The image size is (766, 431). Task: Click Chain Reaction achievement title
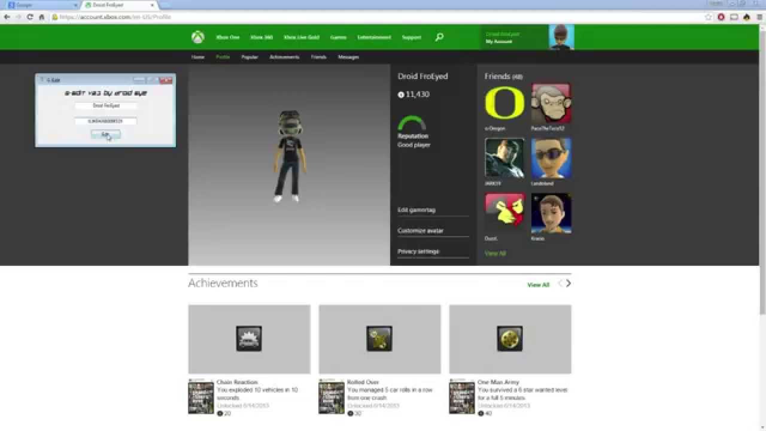pos(237,382)
